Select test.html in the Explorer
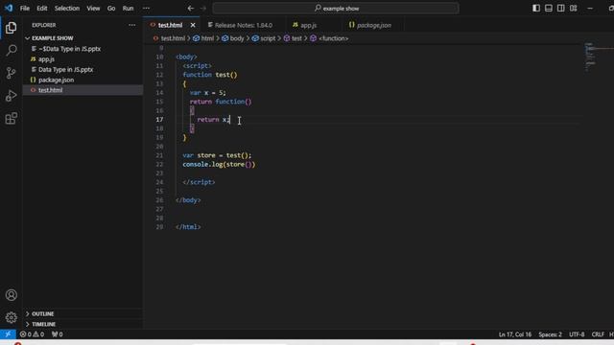 [x=50, y=90]
